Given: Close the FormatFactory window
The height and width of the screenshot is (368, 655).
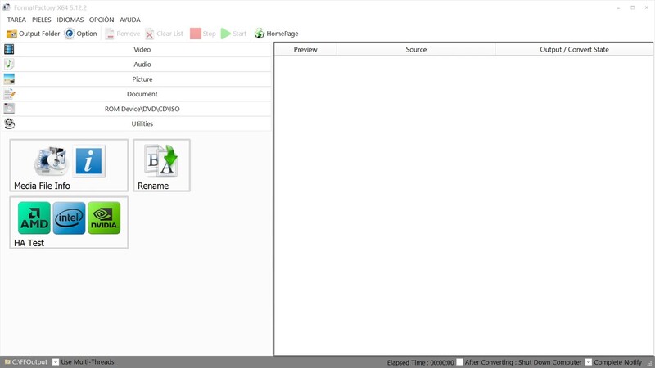Looking at the screenshot, I should 646,7.
